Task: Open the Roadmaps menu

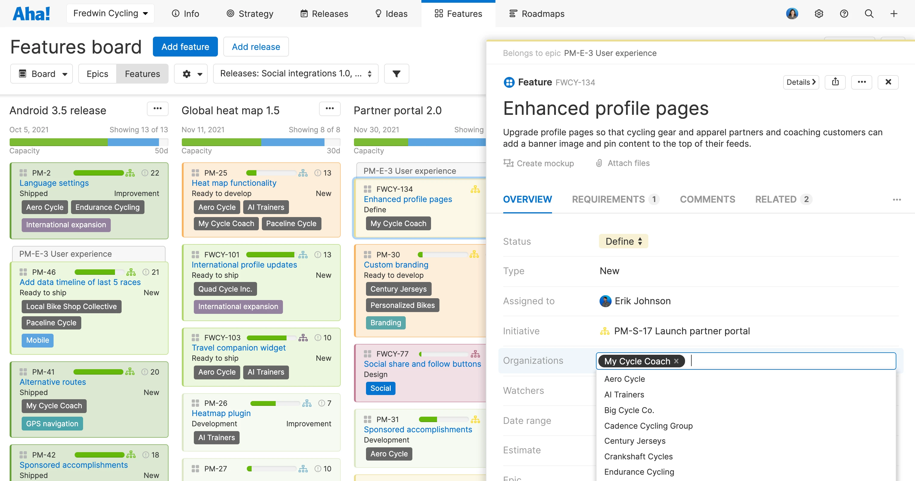Action: coord(537,14)
